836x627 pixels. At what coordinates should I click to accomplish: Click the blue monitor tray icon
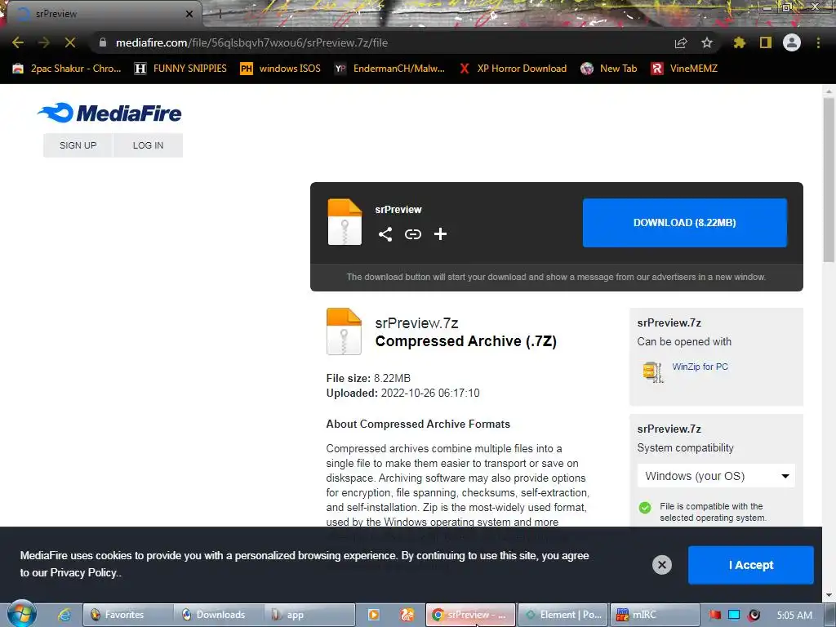click(734, 615)
